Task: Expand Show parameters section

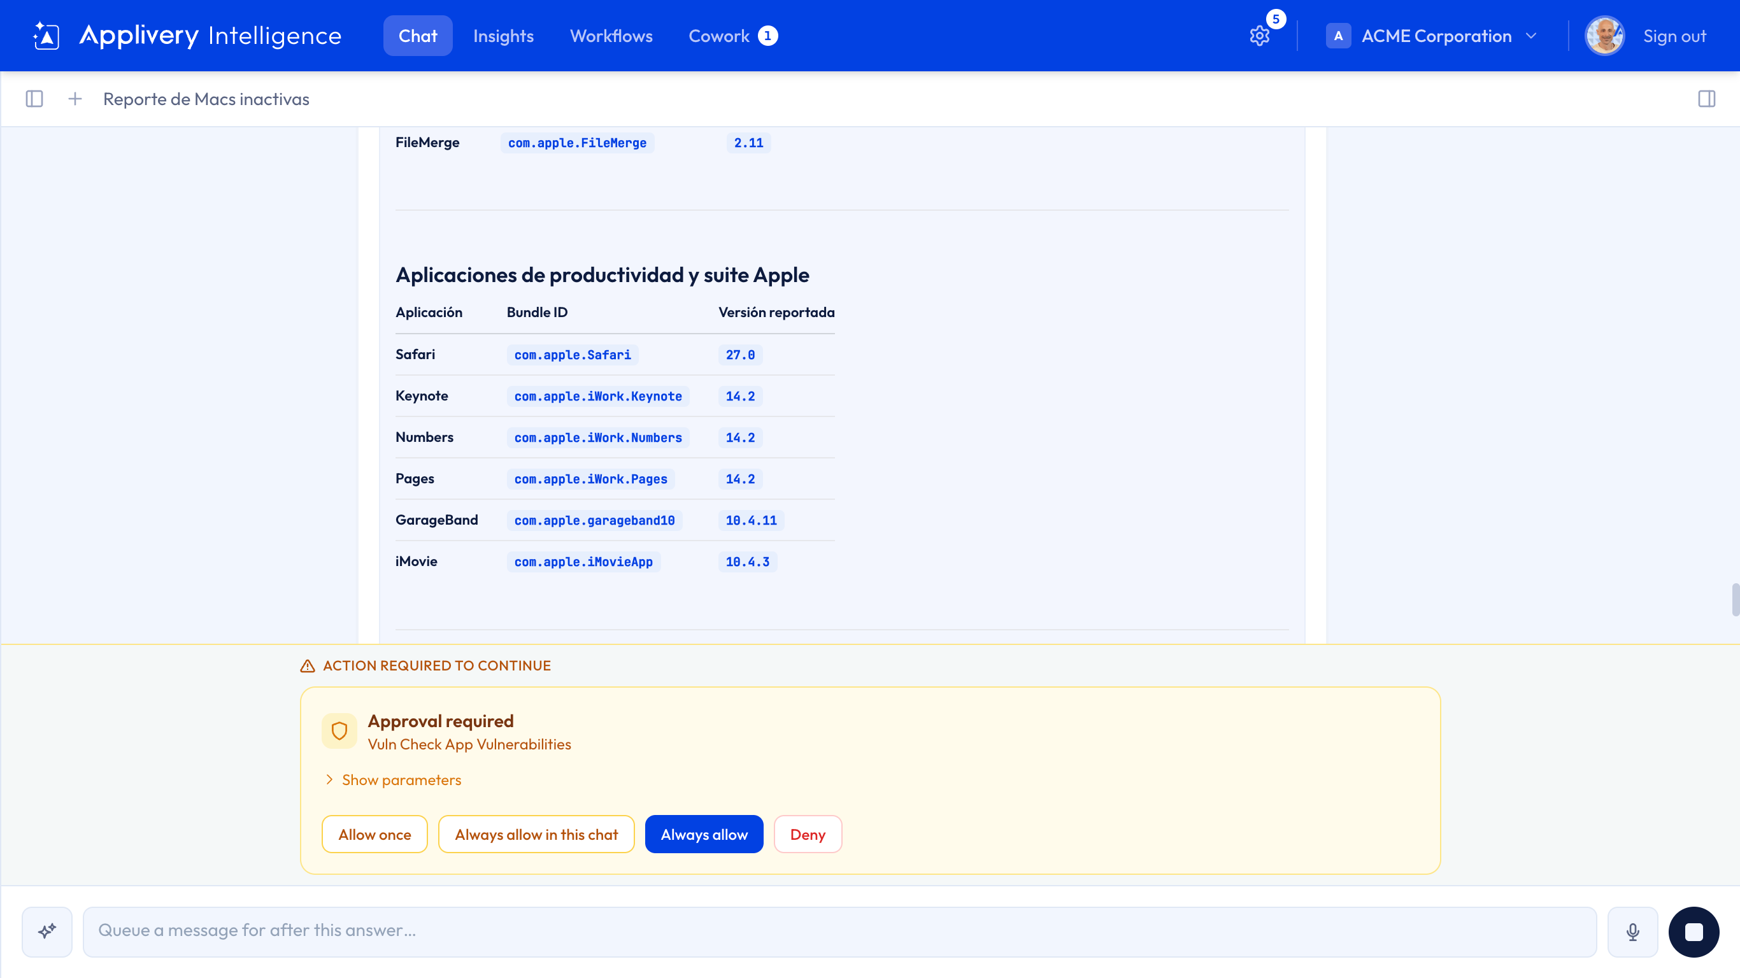Action: (393, 780)
